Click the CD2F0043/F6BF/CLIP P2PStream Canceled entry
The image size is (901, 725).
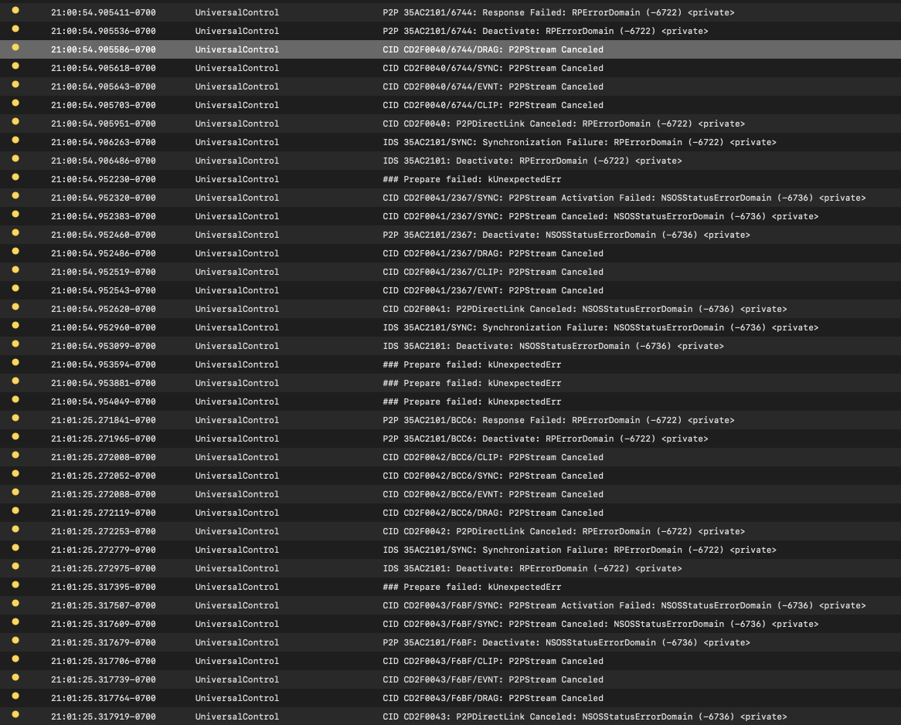pos(493,661)
